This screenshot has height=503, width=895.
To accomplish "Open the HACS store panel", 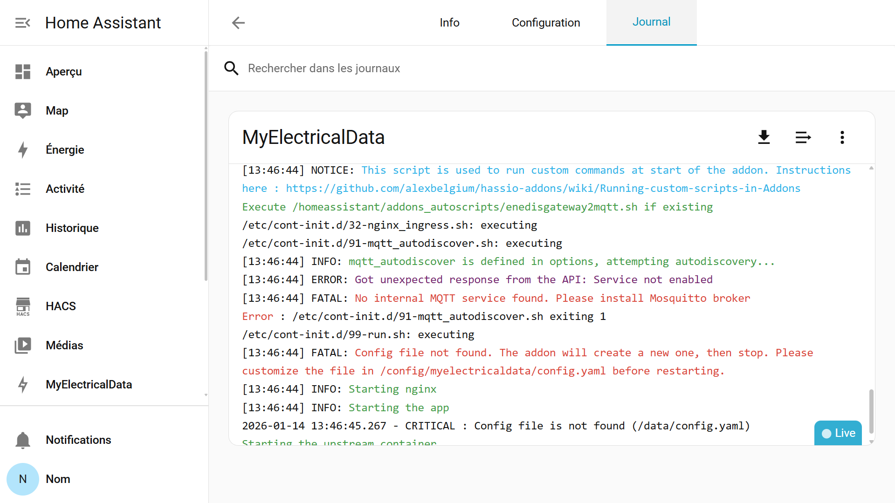I will 61,306.
